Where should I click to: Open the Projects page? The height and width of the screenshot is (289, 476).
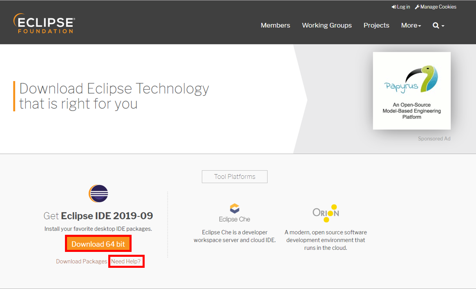pyautogui.click(x=376, y=25)
